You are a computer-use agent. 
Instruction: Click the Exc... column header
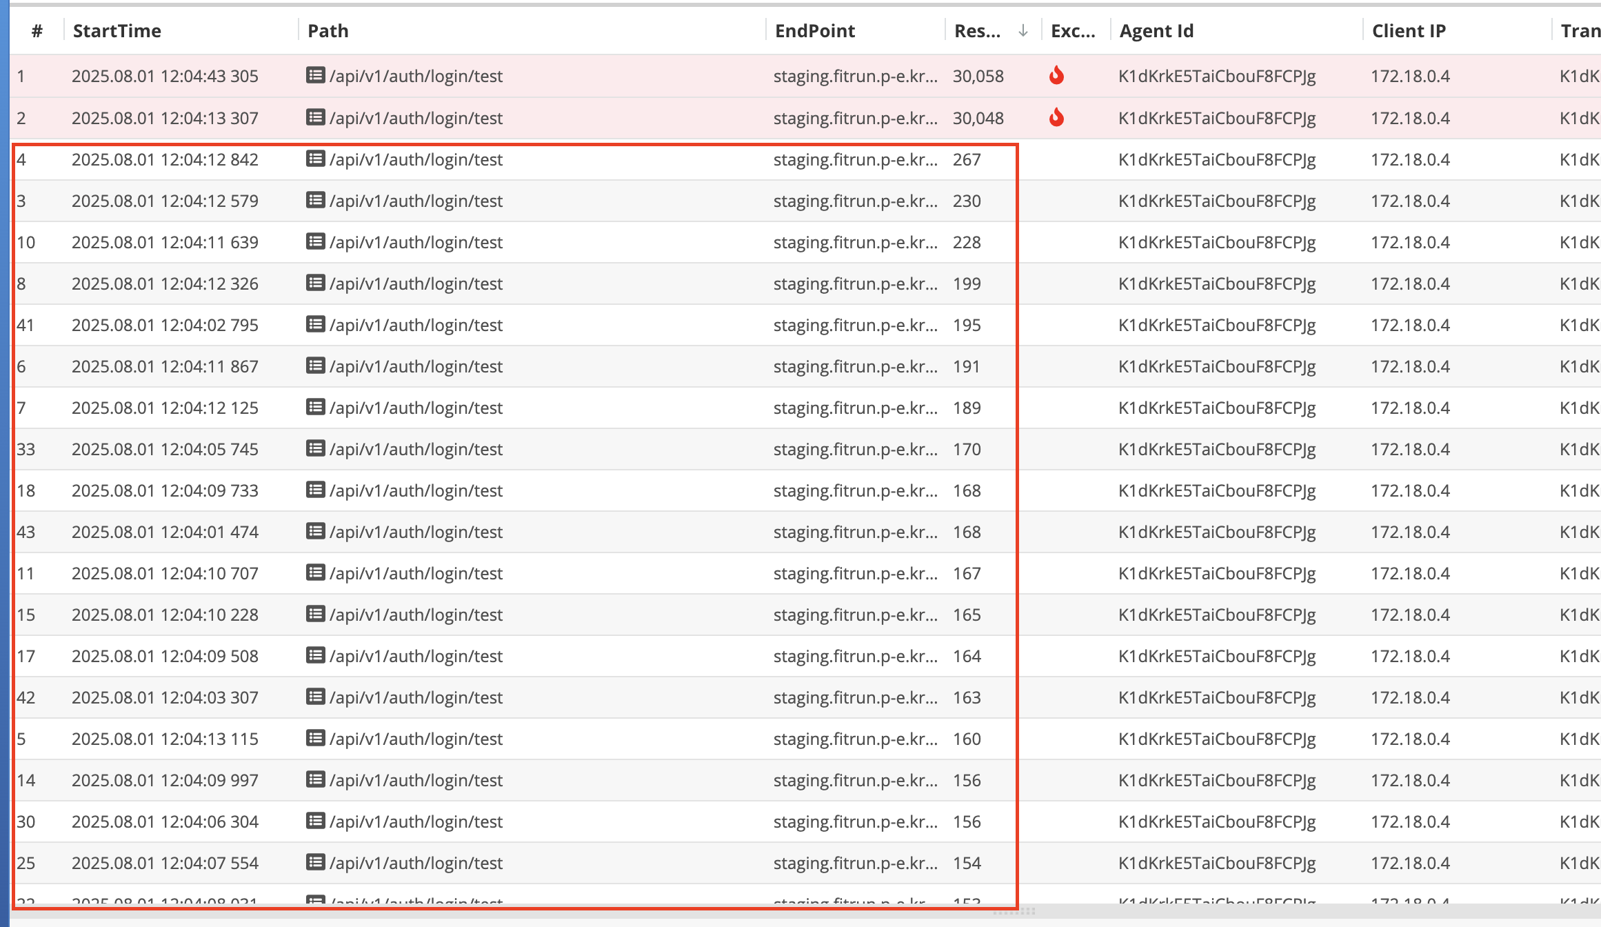click(1073, 30)
